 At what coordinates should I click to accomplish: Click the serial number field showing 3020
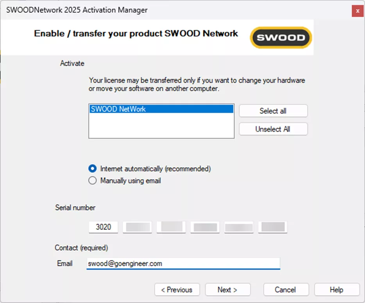[103, 227]
